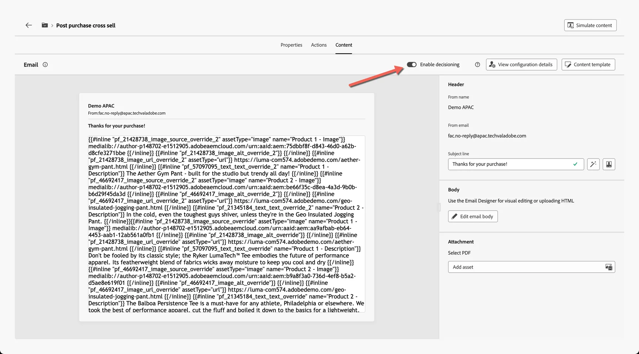Viewport: 639px width, 354px height.
Task: Open help icon beside Enable decisioning
Action: coord(477,65)
